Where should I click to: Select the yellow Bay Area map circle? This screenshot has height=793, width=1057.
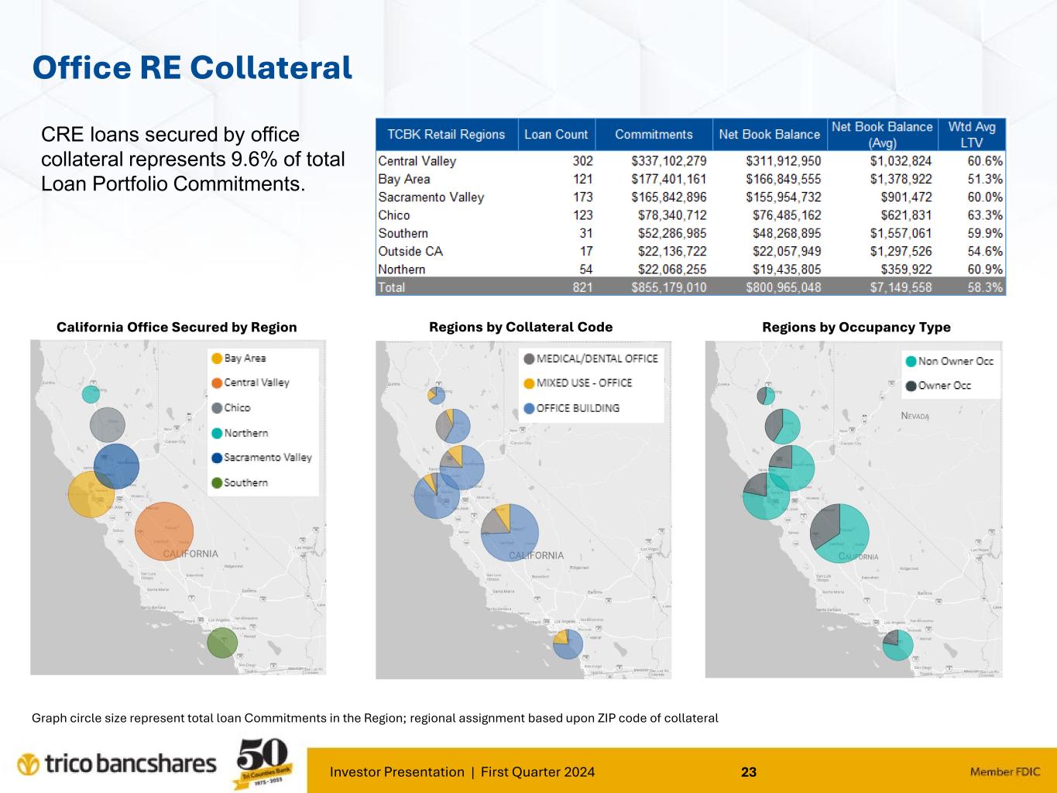coord(91,495)
